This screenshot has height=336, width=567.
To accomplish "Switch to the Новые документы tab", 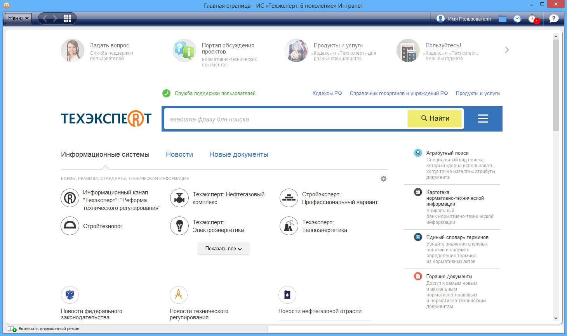I will (x=239, y=154).
